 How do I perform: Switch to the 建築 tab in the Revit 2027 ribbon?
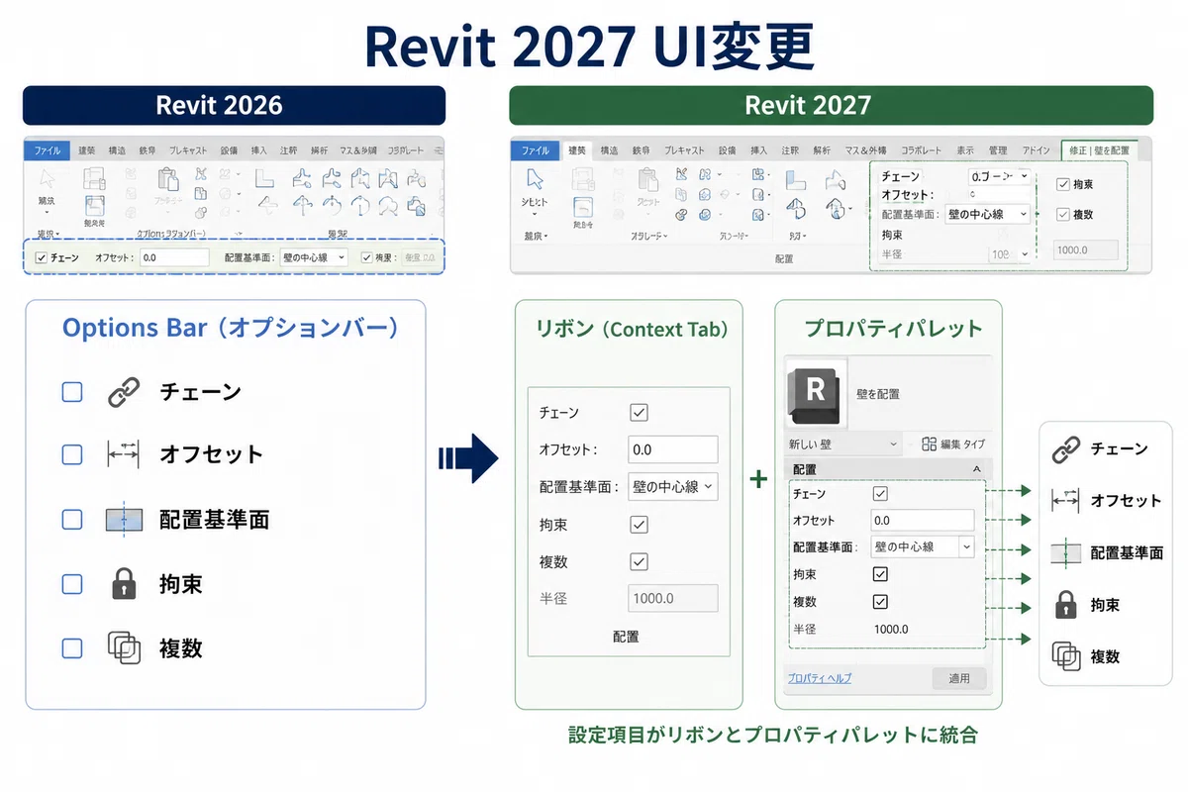coord(576,150)
